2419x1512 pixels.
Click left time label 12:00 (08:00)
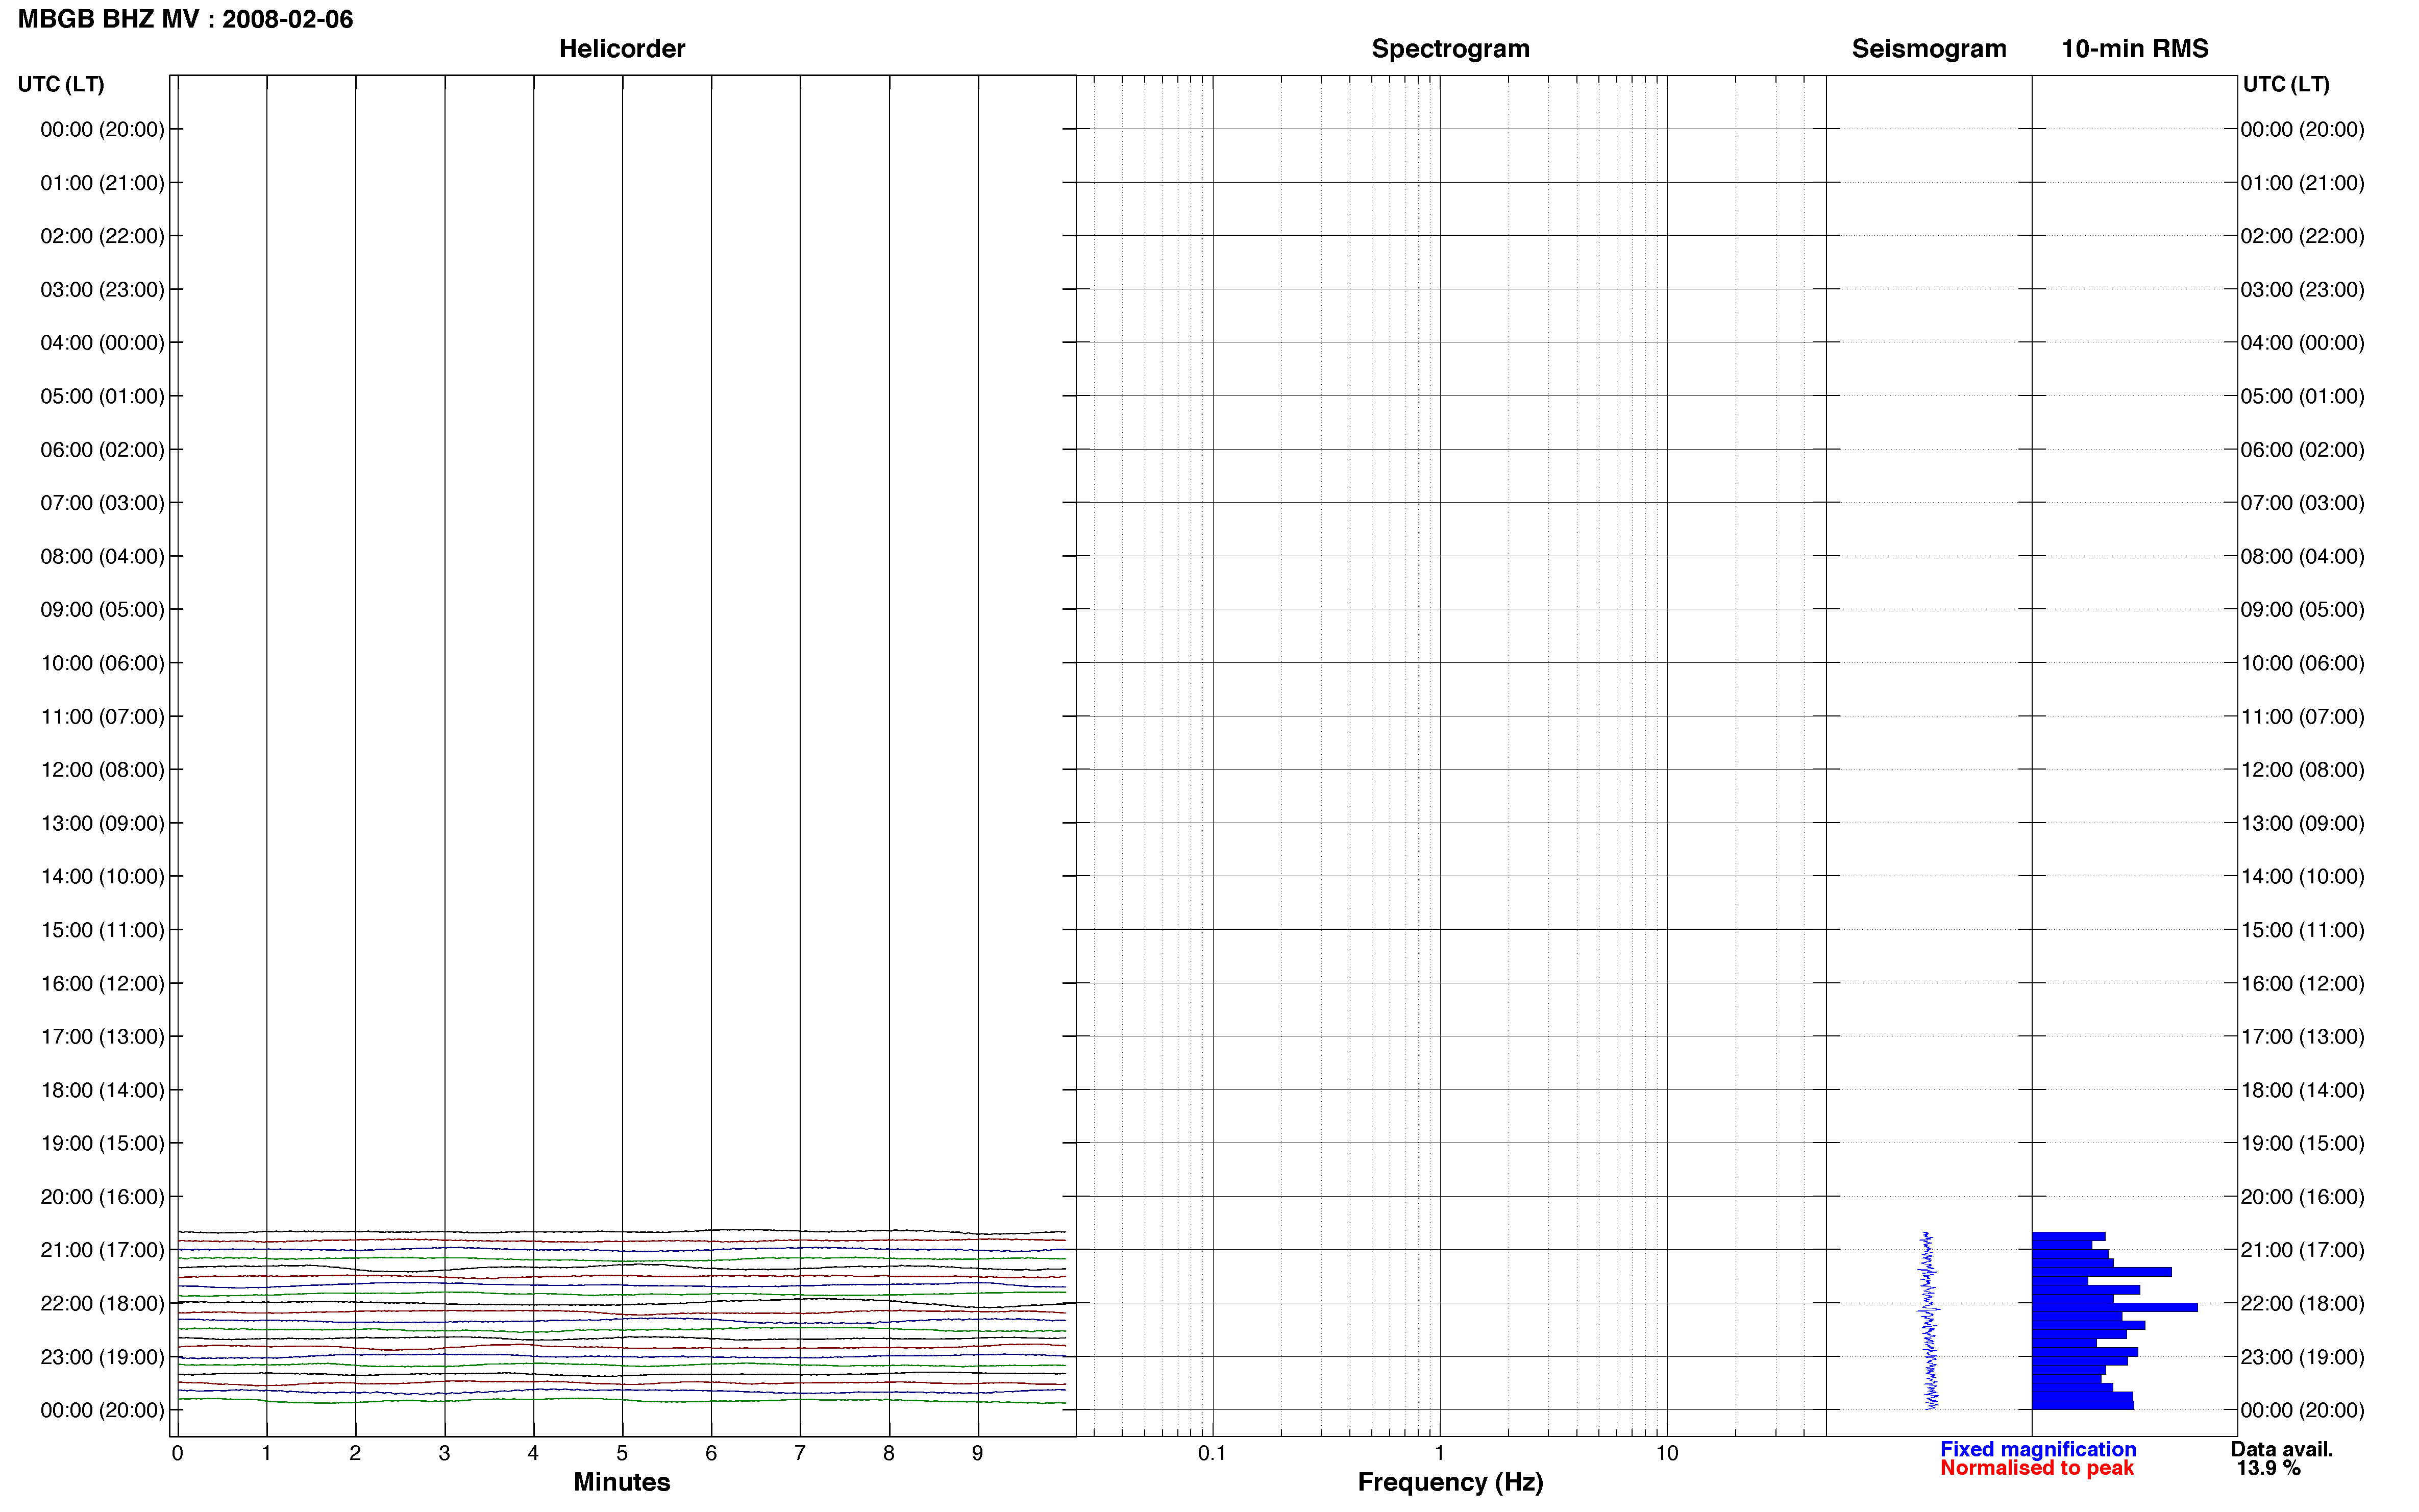pos(102,770)
